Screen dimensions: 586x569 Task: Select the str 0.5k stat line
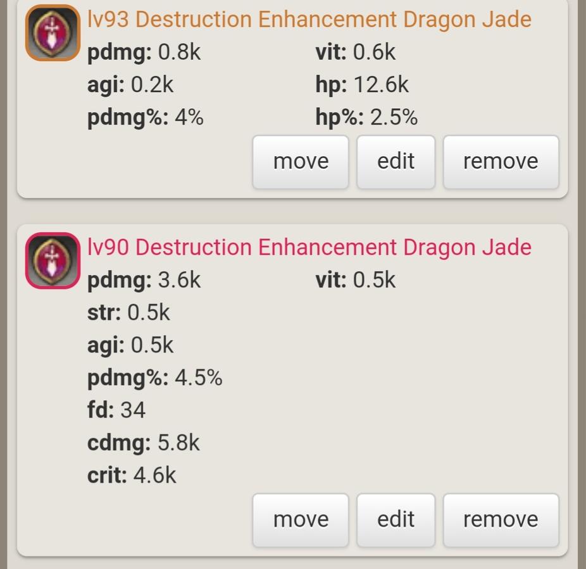128,312
